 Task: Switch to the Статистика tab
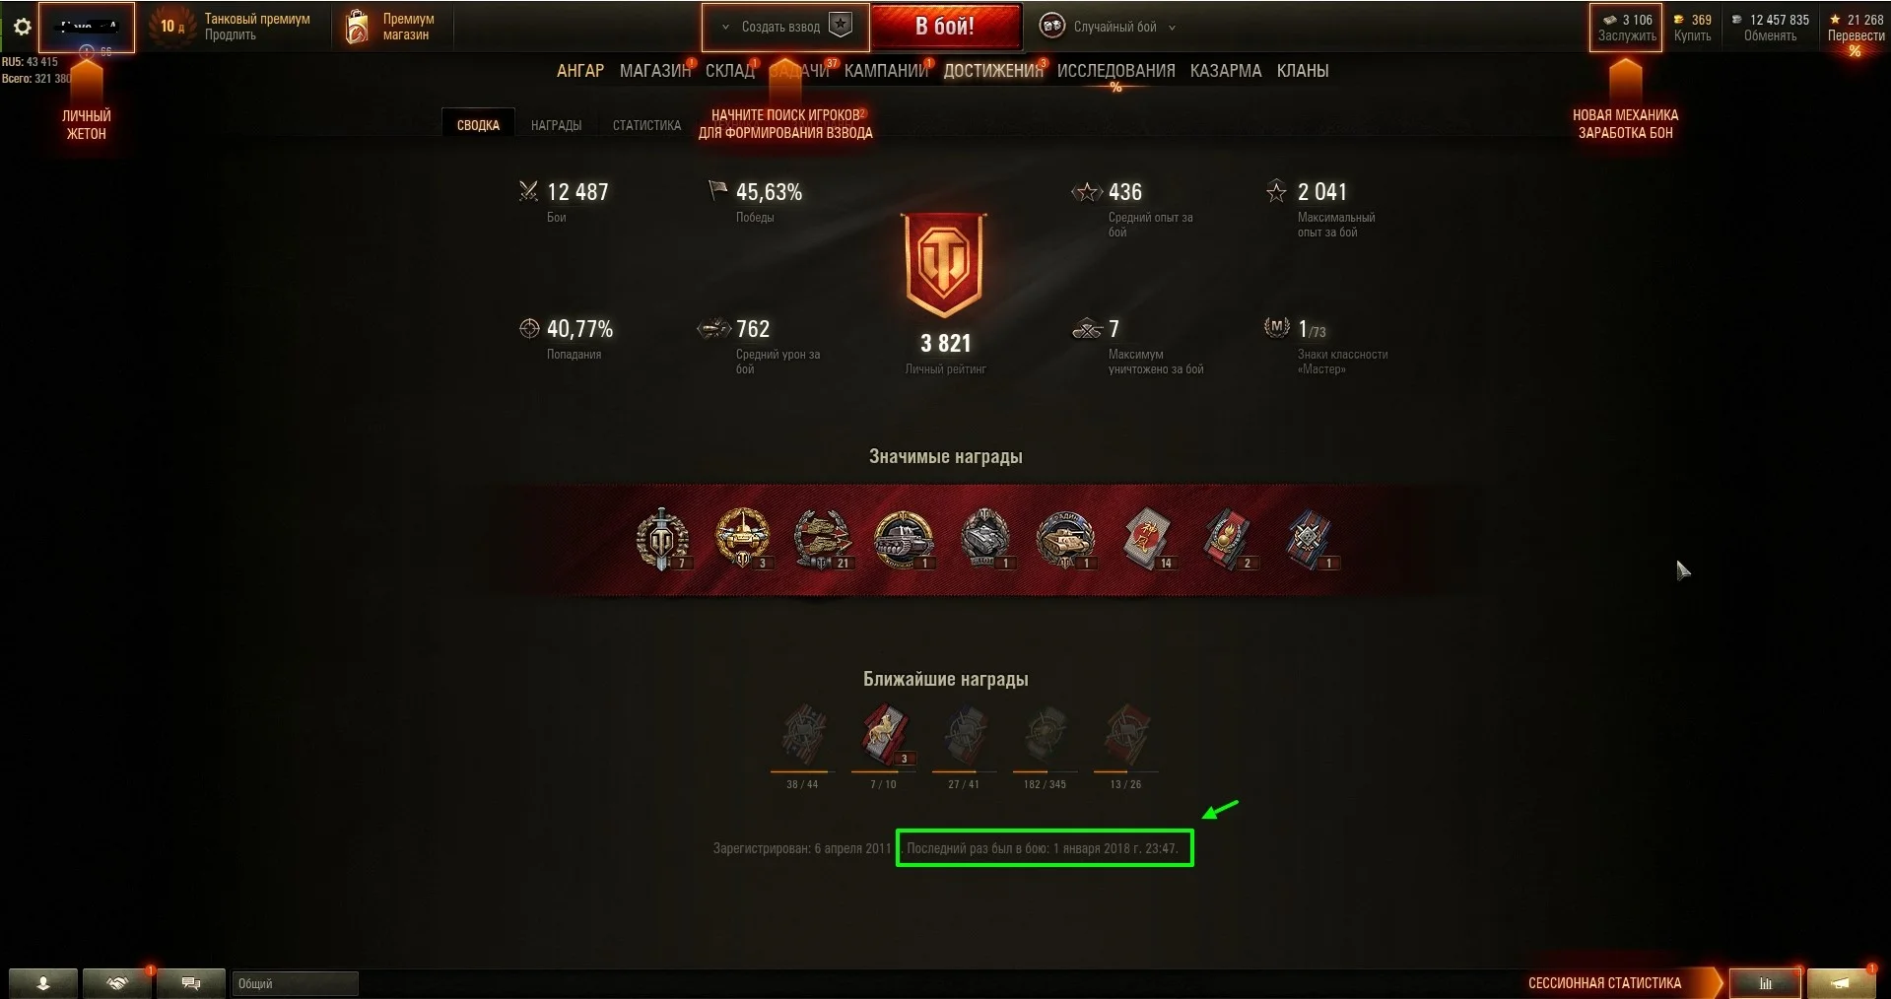point(646,125)
